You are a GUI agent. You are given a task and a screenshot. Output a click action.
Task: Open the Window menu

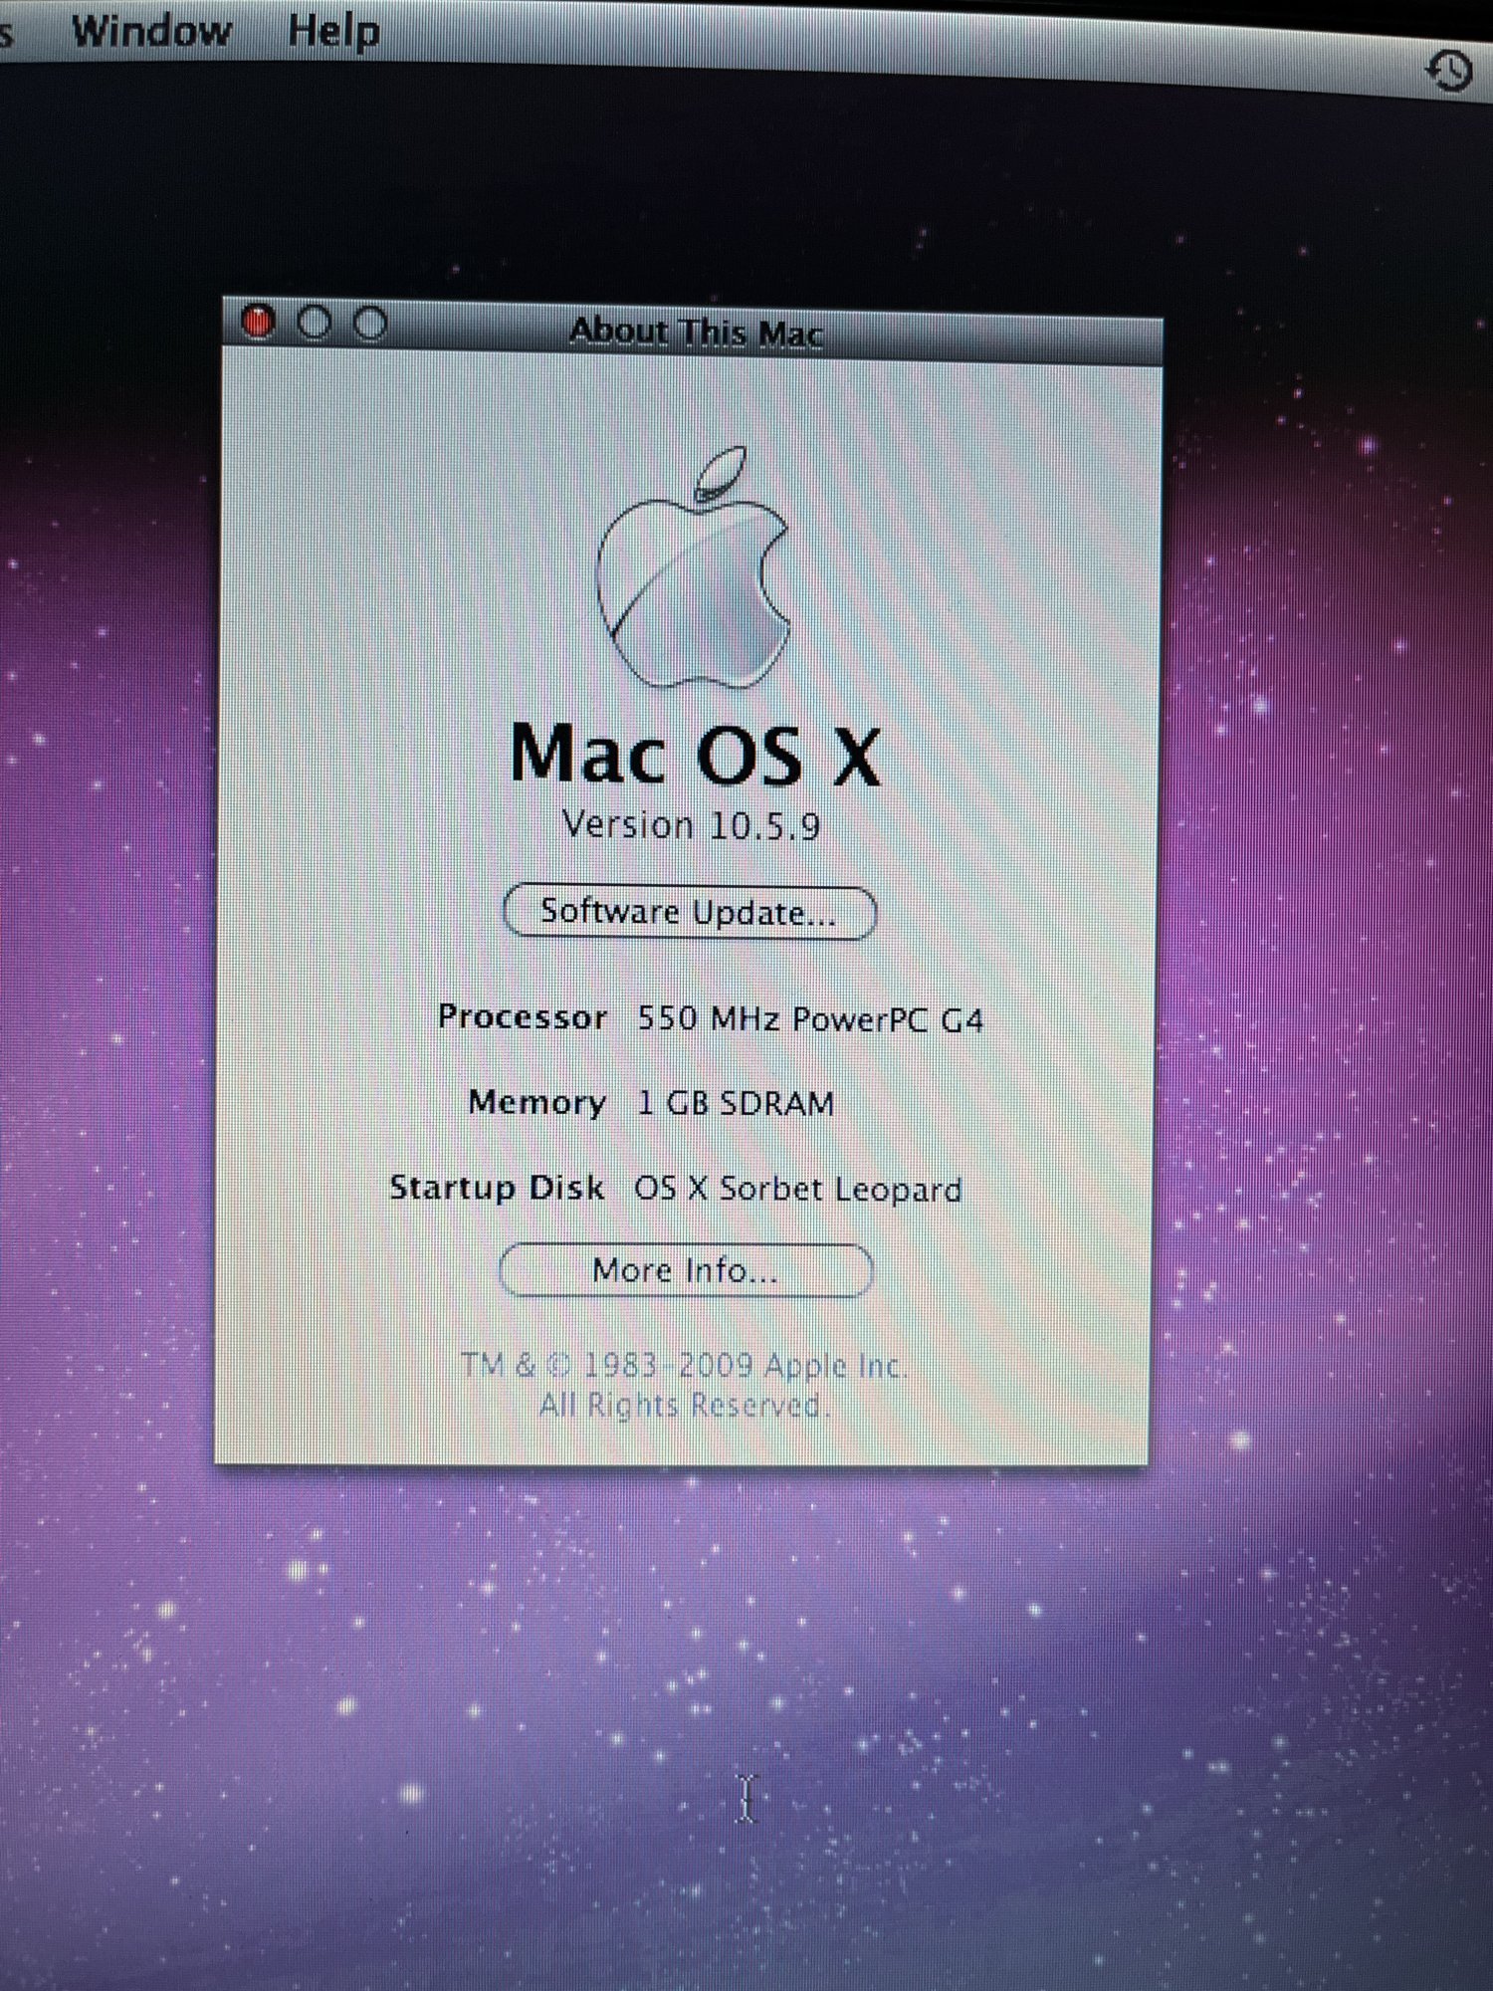pos(151,31)
